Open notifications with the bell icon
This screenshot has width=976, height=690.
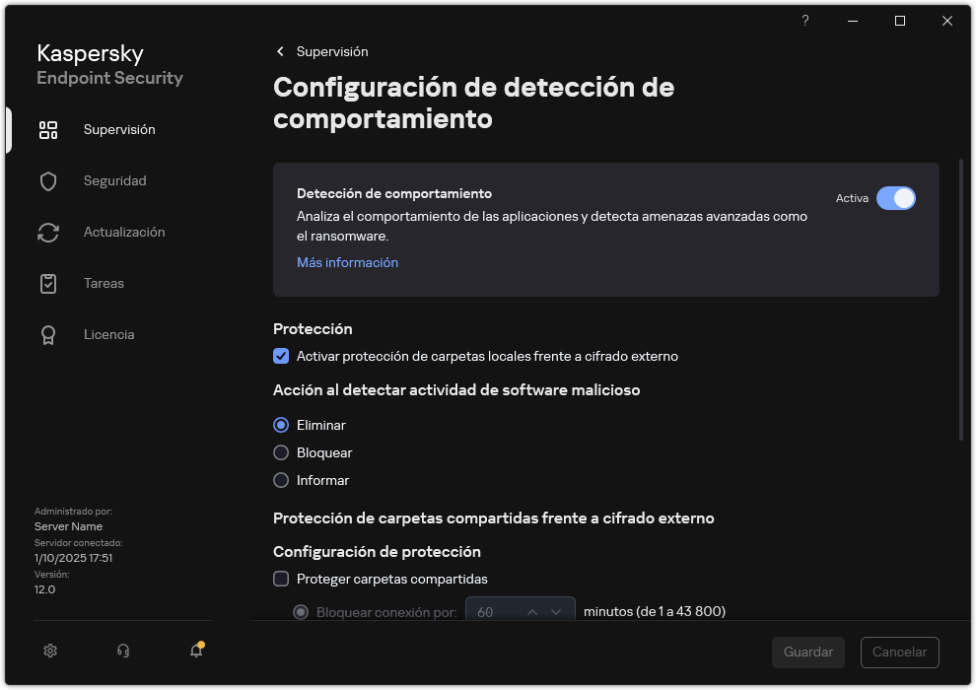coord(195,652)
